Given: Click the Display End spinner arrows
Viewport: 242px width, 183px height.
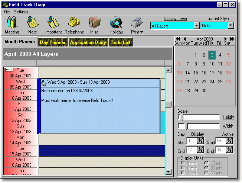Looking at the screenshot, I should coord(200,150).
